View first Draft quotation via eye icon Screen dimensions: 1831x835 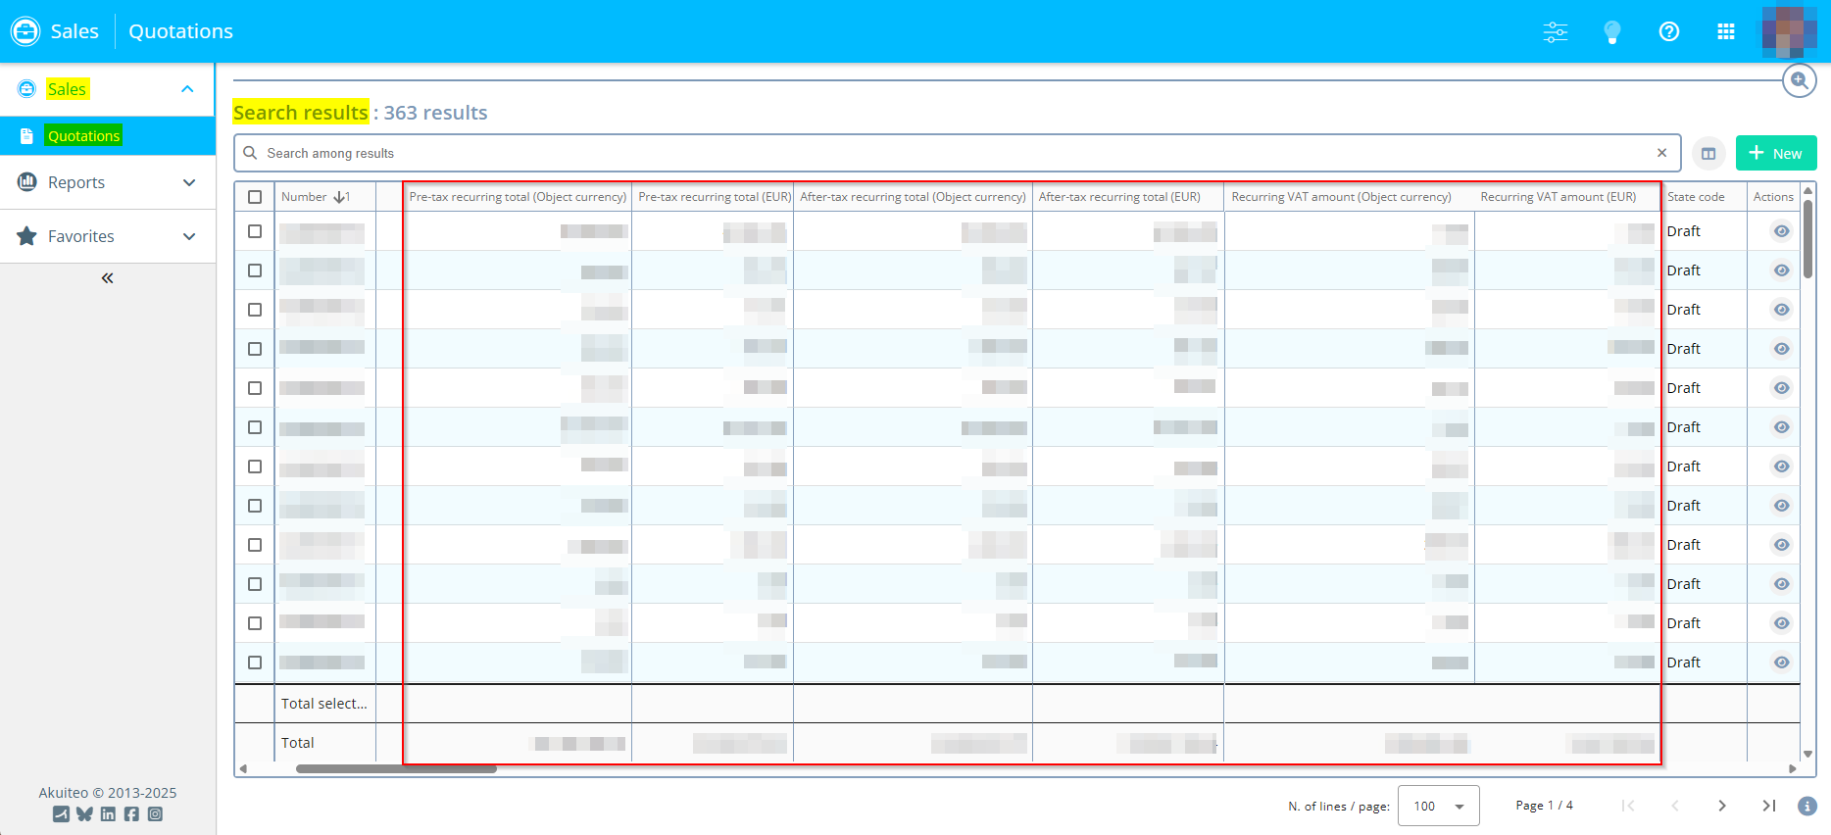click(x=1781, y=231)
